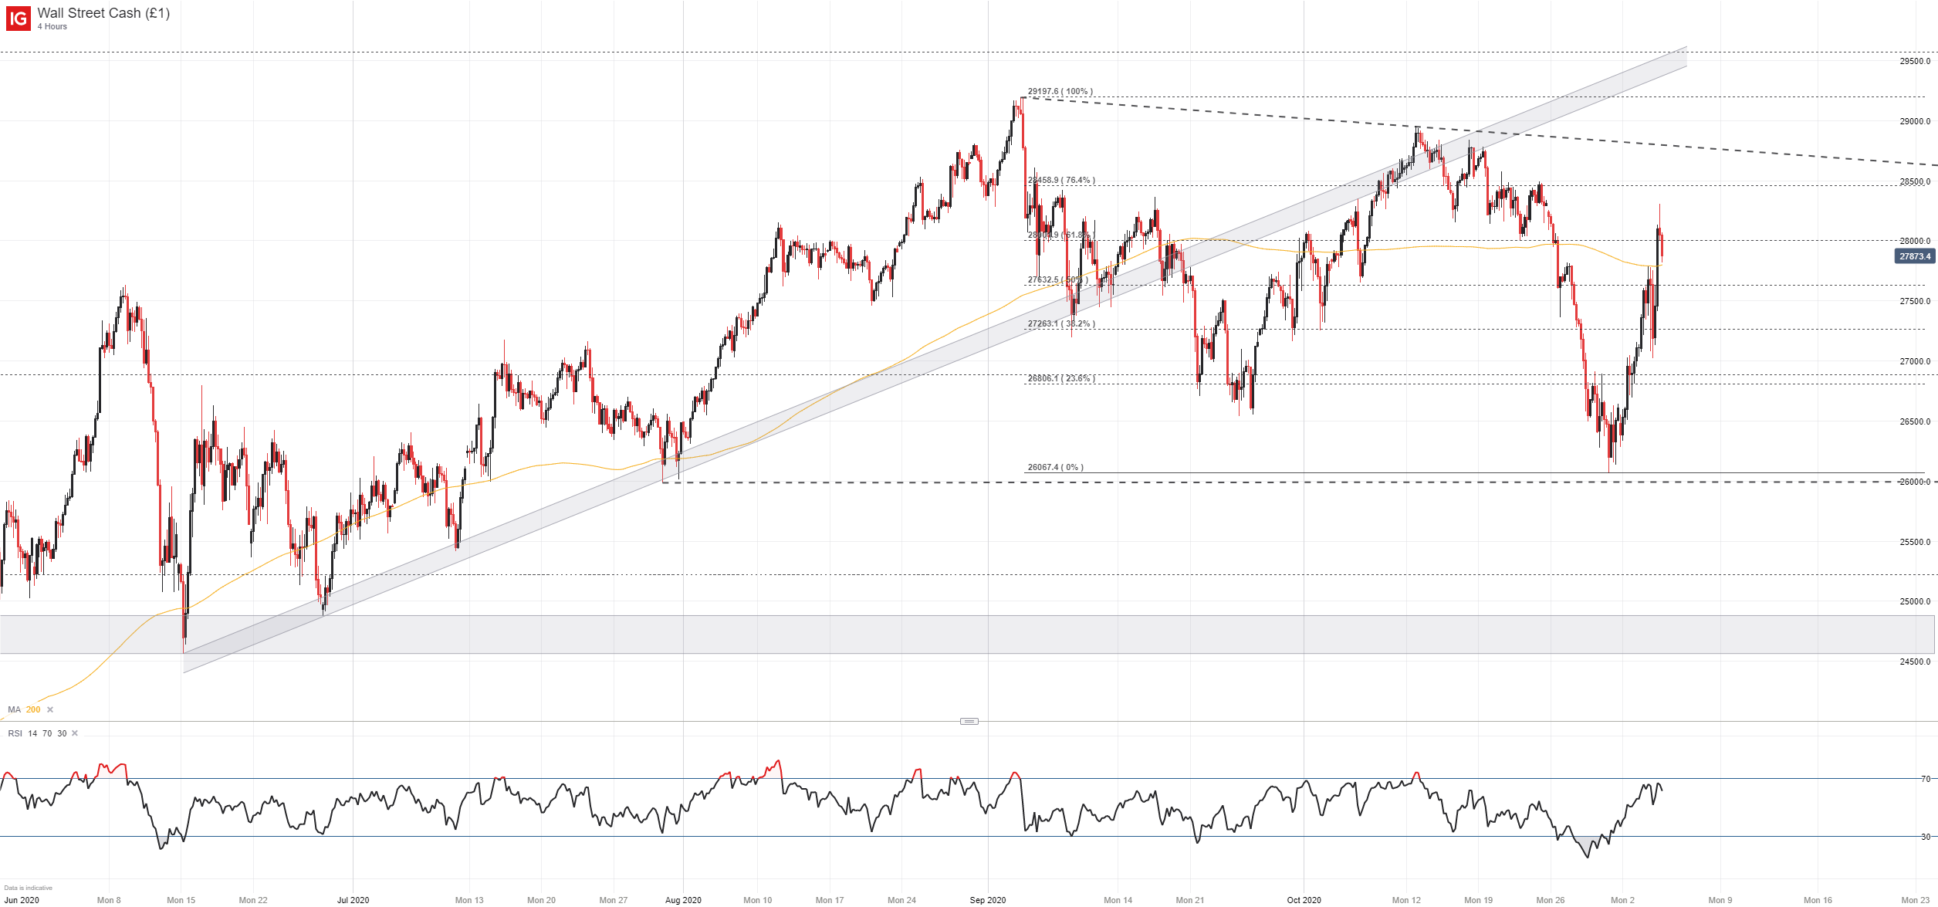The image size is (1938, 907).
Task: Click the 27500.0 price axis label
Action: pyautogui.click(x=1915, y=301)
